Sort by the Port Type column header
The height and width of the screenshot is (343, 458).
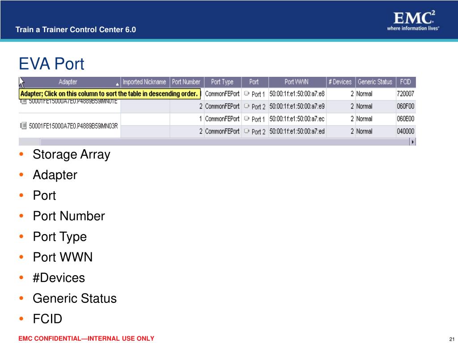(222, 82)
